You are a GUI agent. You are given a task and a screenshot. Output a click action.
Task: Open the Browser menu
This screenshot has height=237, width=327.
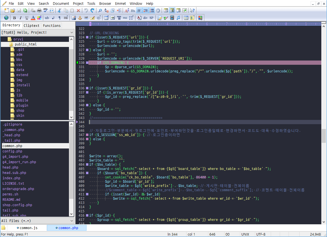(105, 3)
